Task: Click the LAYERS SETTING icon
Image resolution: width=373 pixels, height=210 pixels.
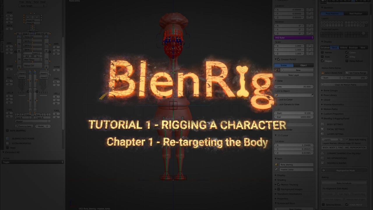Action: 322,134
